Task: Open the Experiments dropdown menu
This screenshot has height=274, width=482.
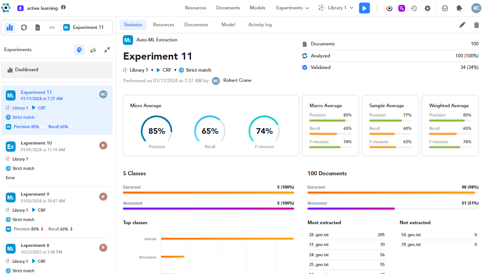Action: point(292,8)
